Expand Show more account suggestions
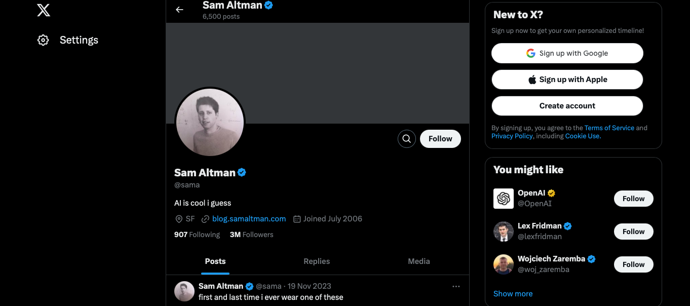The image size is (690, 306). [513, 293]
